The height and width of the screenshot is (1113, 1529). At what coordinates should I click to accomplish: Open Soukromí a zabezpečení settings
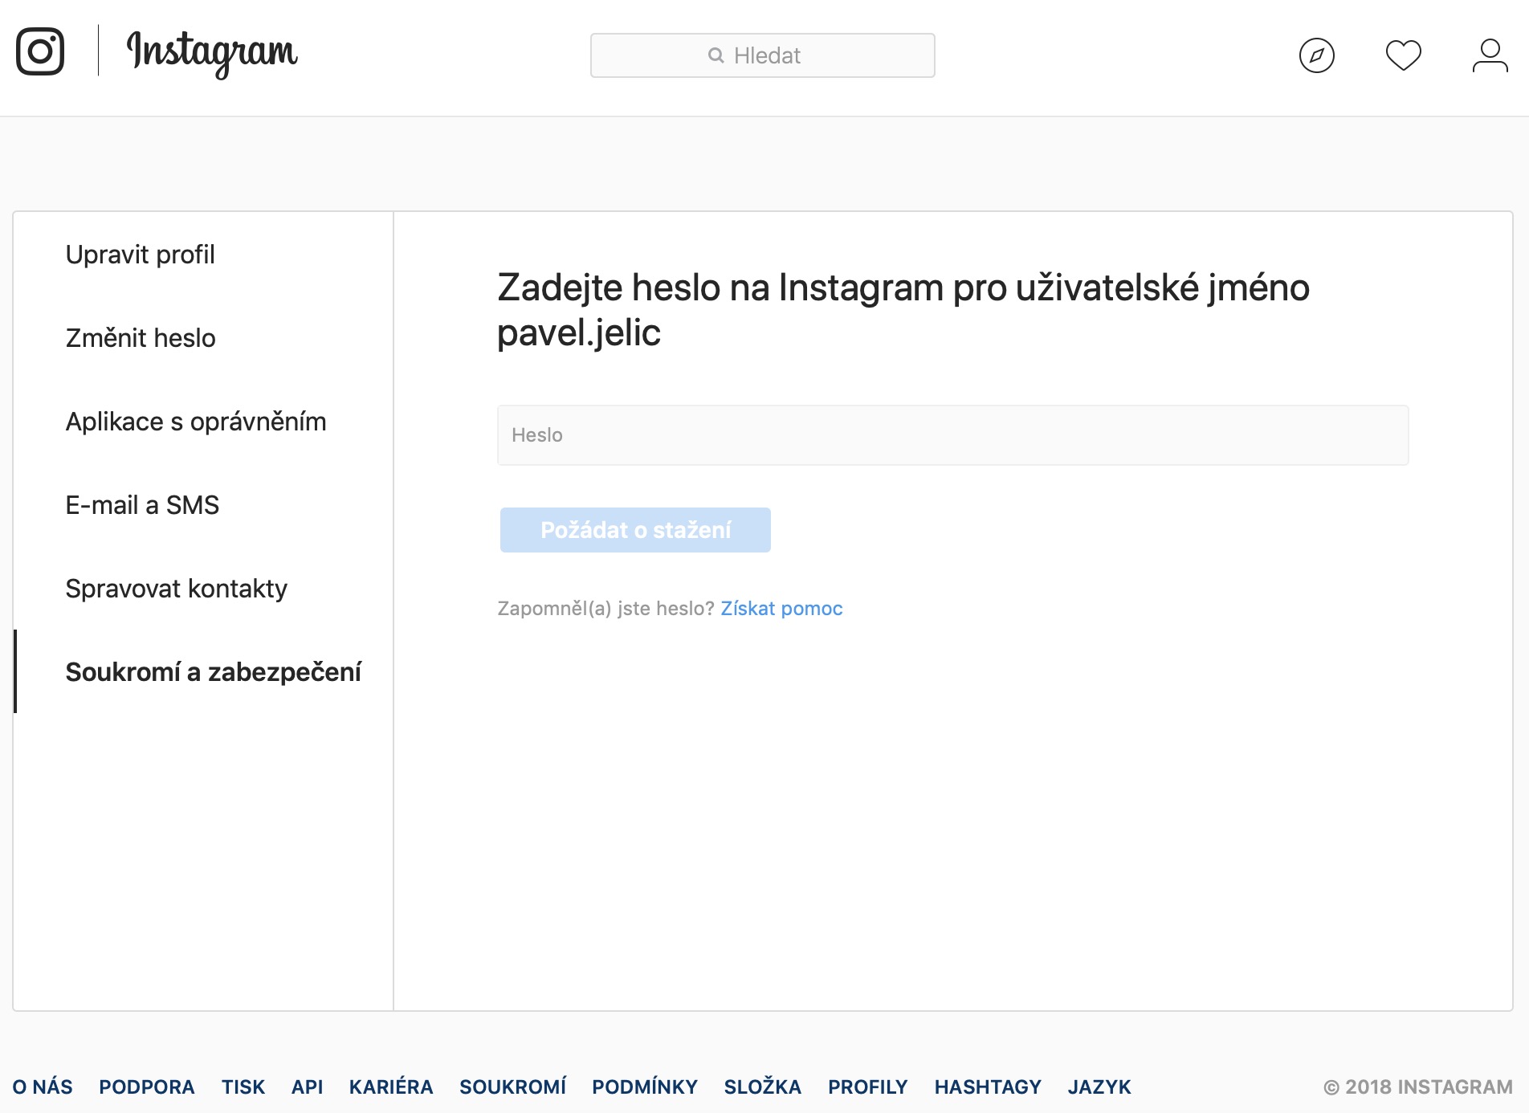point(213,672)
